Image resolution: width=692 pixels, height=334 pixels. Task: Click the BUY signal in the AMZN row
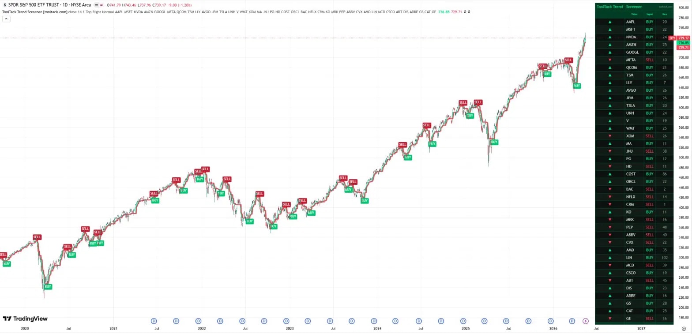649,45
